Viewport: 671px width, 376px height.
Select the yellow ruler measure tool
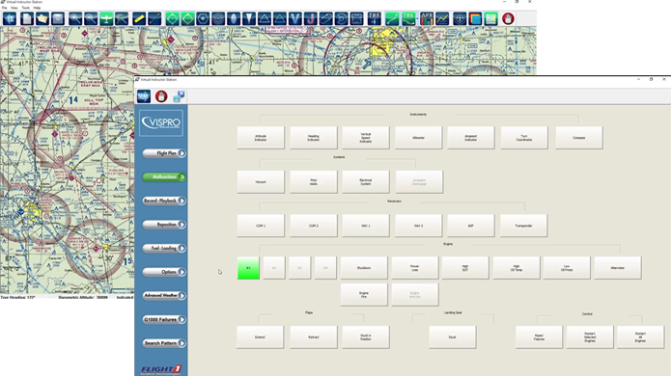(139, 19)
